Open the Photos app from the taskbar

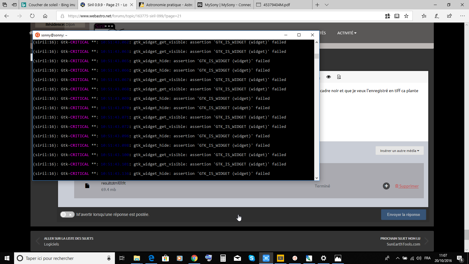click(x=338, y=258)
